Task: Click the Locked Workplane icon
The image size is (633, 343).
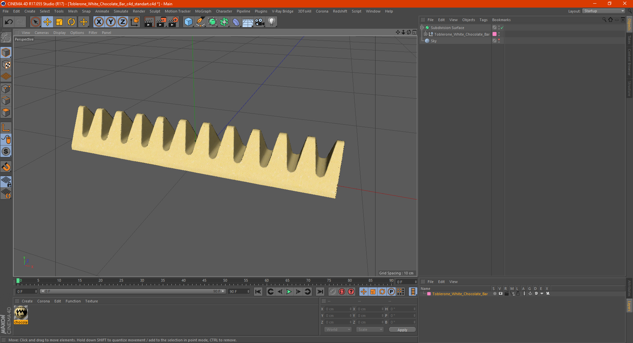Action: click(x=6, y=181)
